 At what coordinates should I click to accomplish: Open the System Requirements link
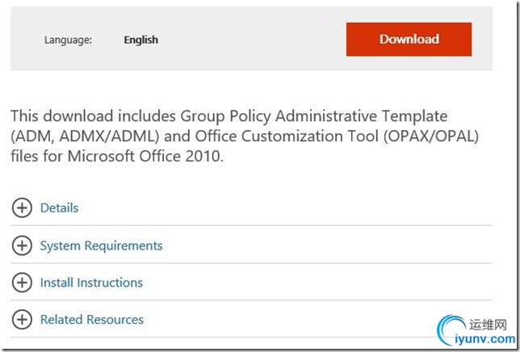coord(102,245)
